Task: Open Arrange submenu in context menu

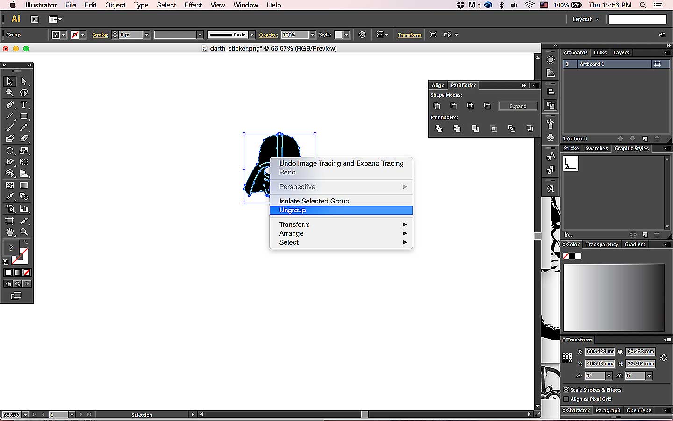Action: (x=341, y=233)
